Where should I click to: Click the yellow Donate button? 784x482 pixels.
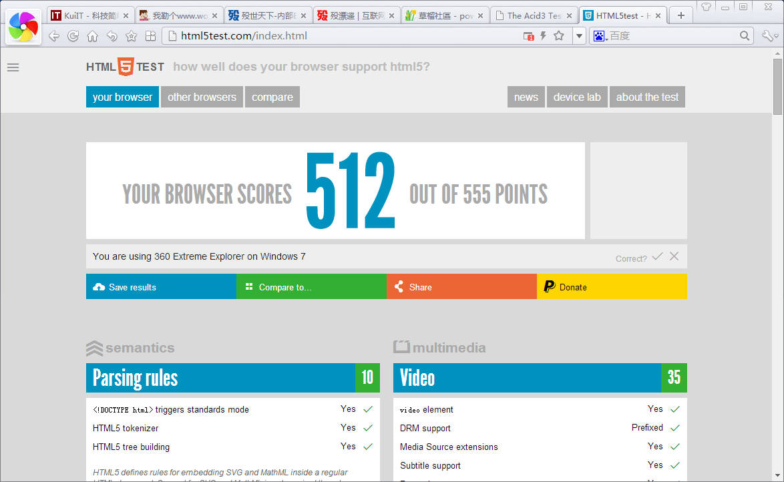[612, 287]
